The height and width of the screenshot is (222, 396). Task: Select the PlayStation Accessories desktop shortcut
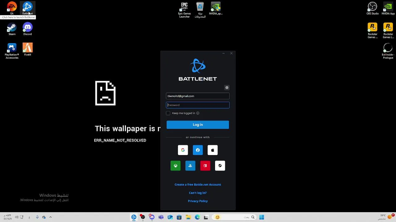click(12, 51)
